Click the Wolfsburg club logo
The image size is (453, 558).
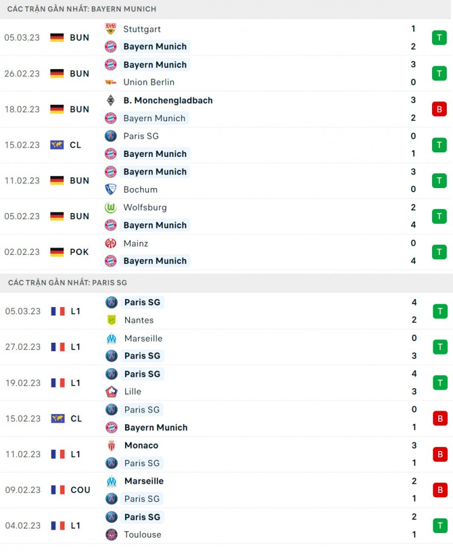pyautogui.click(x=110, y=207)
